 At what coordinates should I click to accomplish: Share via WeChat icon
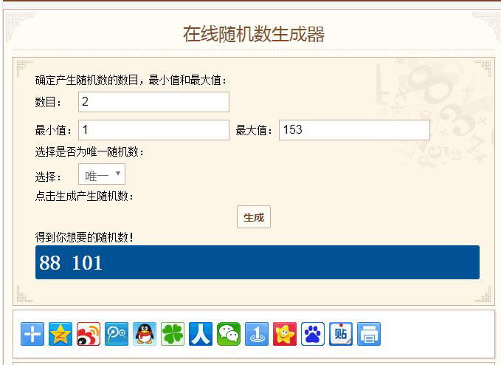point(229,334)
